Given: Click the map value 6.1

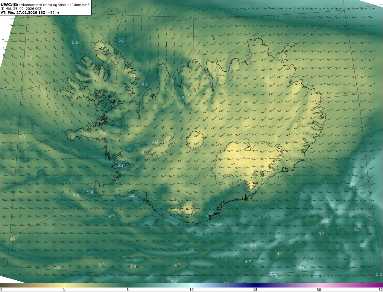Looking at the screenshot, I should (112, 217).
